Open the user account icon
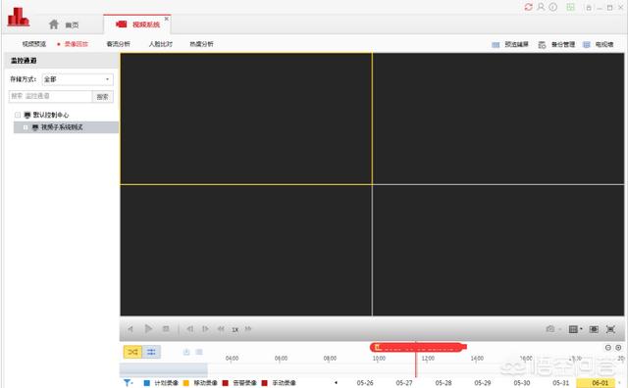 541,7
